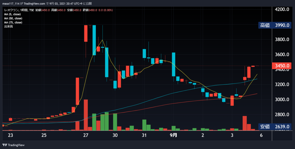Click the 2800.0 price axis label
The image size is (295, 149).
coord(282,115)
